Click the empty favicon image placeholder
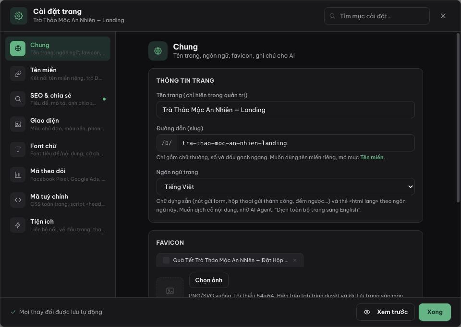 click(170, 287)
